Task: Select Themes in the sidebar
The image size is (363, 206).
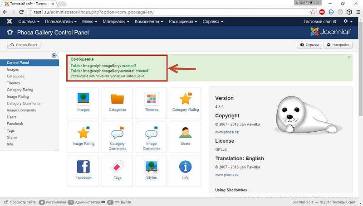Action: coord(13,83)
